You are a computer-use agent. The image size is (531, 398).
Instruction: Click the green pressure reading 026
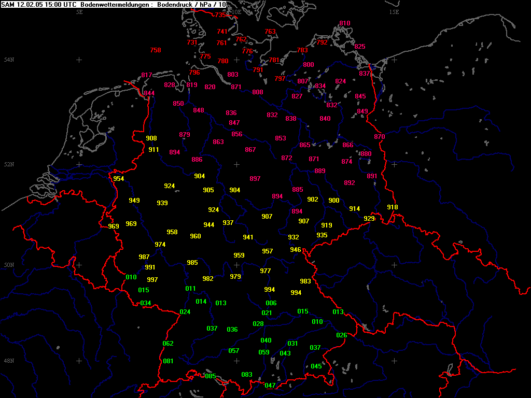coord(342,335)
